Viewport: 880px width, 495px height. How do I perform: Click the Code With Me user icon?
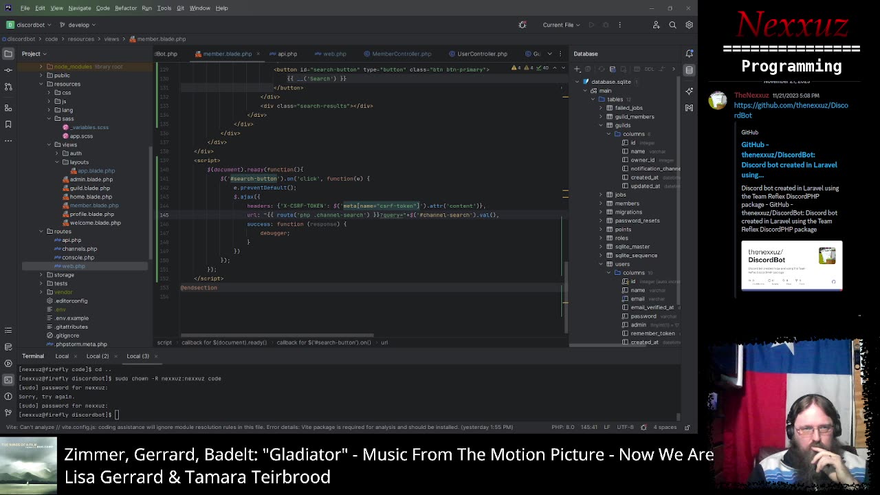[x=656, y=25]
